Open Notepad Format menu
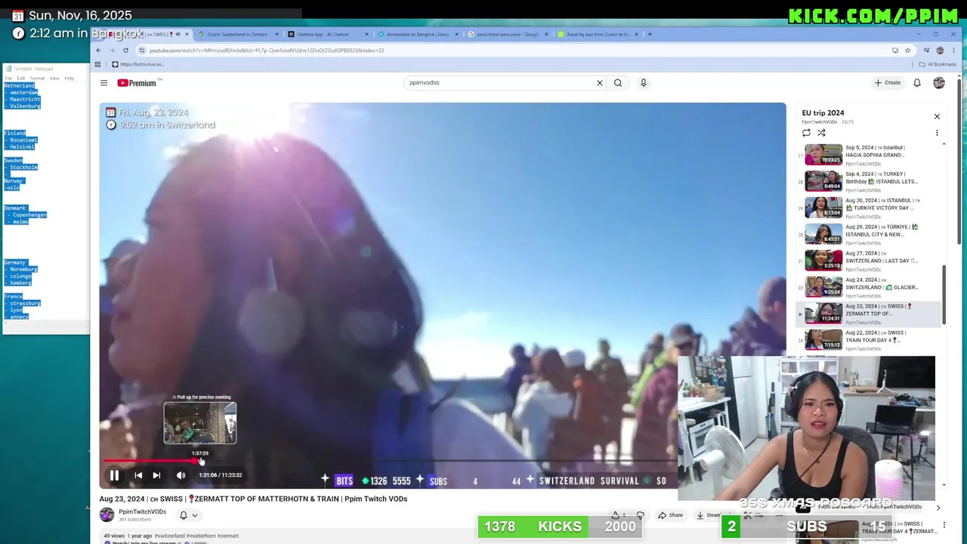This screenshot has width=967, height=544. [x=37, y=78]
